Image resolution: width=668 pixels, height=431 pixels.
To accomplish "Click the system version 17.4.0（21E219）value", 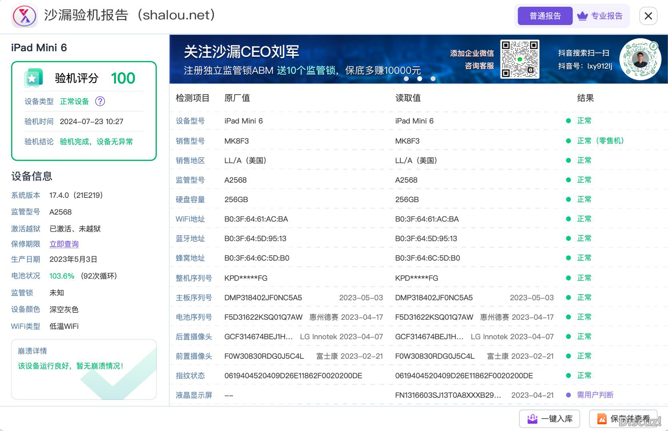I will pyautogui.click(x=76, y=195).
